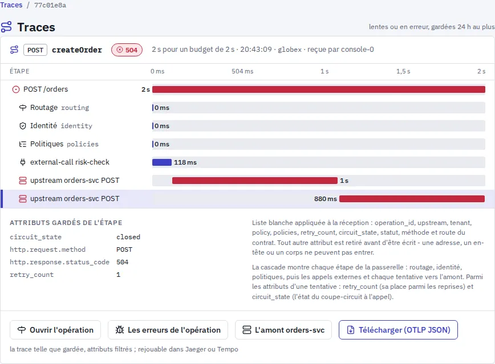
Task: Click the server icon in L'amont button
Action: 246,330
